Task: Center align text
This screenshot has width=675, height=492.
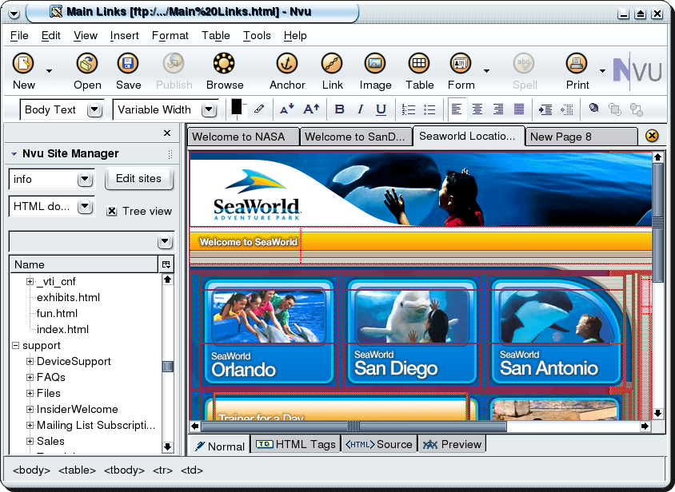Action: (477, 109)
